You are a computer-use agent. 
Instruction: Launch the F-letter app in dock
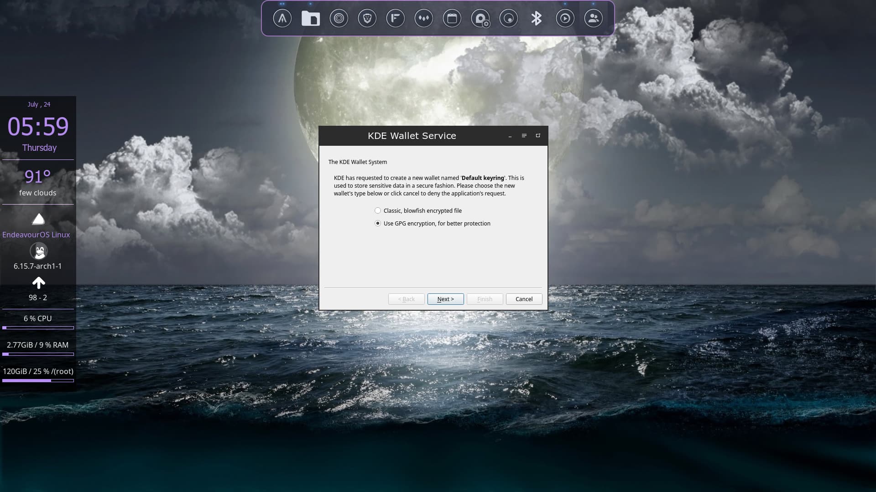[395, 19]
